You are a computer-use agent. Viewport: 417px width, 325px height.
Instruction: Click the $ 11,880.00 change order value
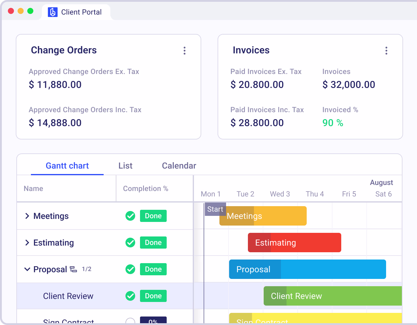(55, 85)
